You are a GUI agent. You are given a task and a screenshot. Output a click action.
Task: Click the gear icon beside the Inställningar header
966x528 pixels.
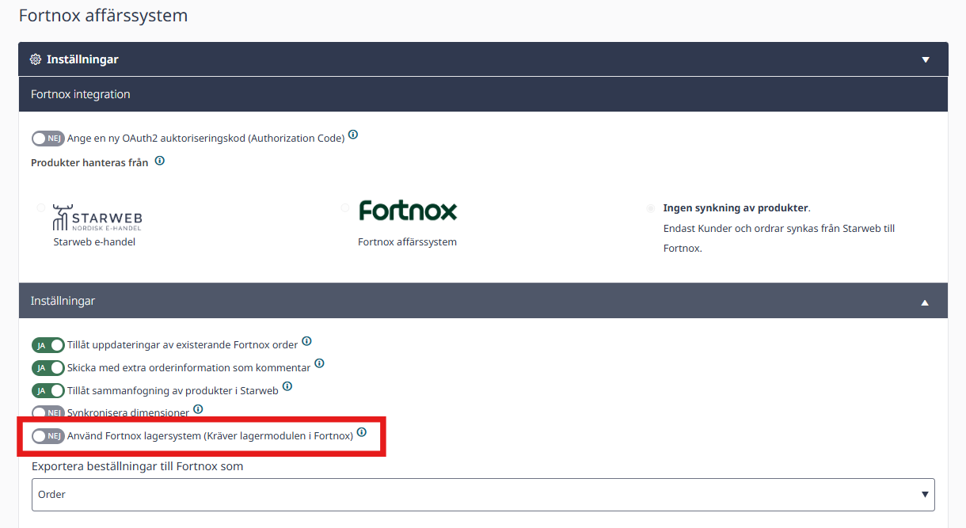[36, 59]
